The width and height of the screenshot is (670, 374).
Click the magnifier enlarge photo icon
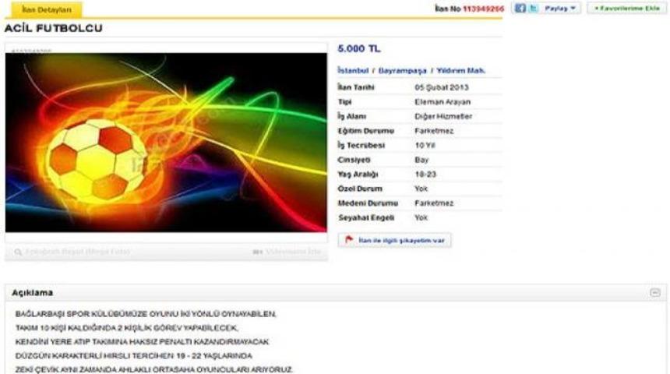point(17,252)
